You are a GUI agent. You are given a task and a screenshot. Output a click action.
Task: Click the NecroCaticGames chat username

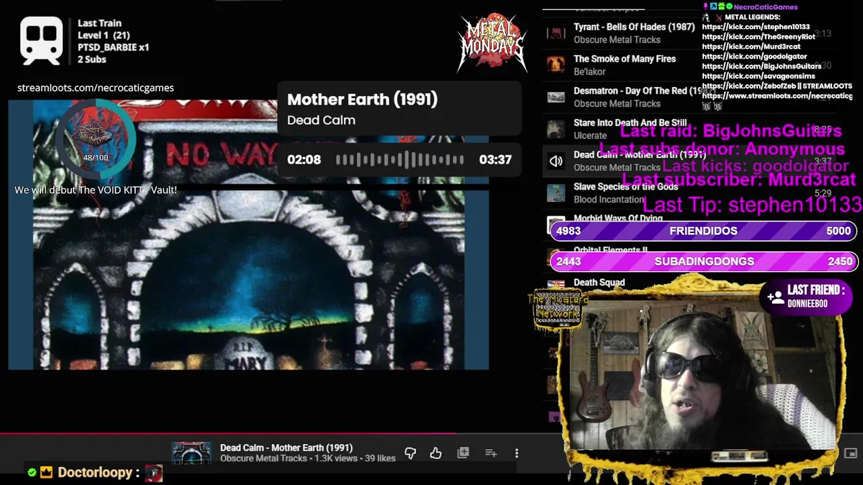point(765,7)
